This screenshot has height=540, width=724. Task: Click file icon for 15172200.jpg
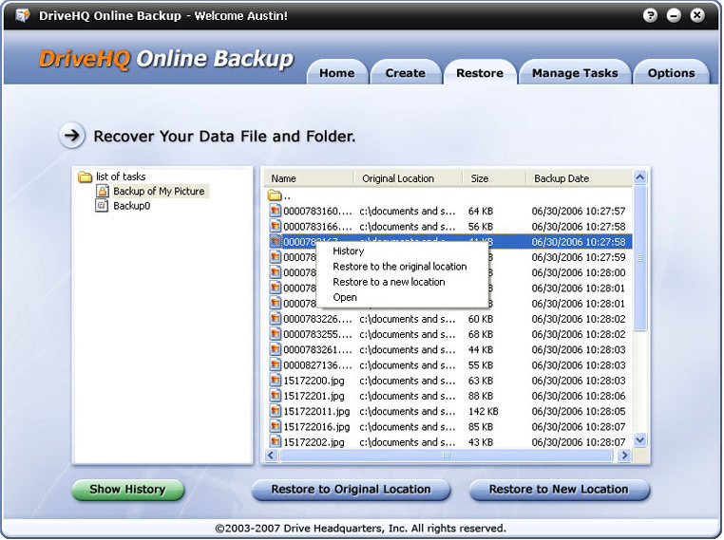coord(276,381)
